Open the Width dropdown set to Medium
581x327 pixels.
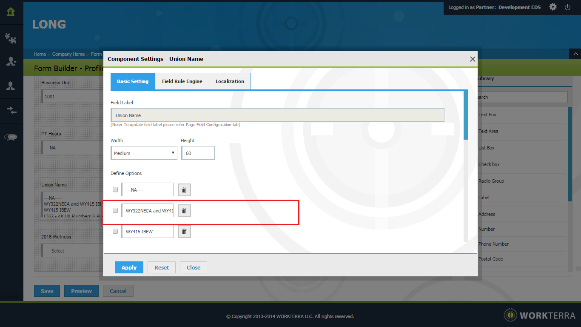[x=144, y=153]
